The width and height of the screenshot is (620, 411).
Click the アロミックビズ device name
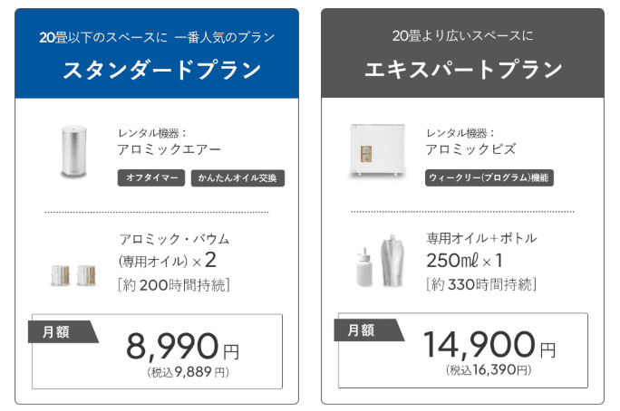click(x=470, y=149)
